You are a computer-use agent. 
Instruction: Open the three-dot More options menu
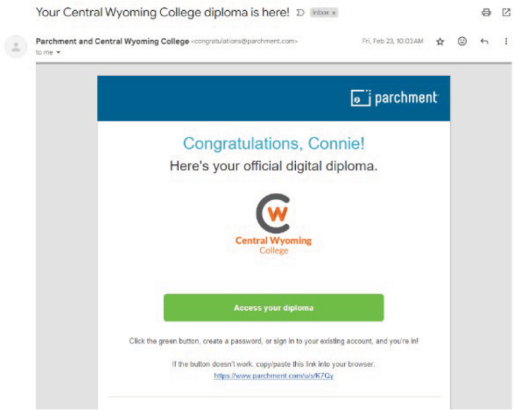pos(506,41)
